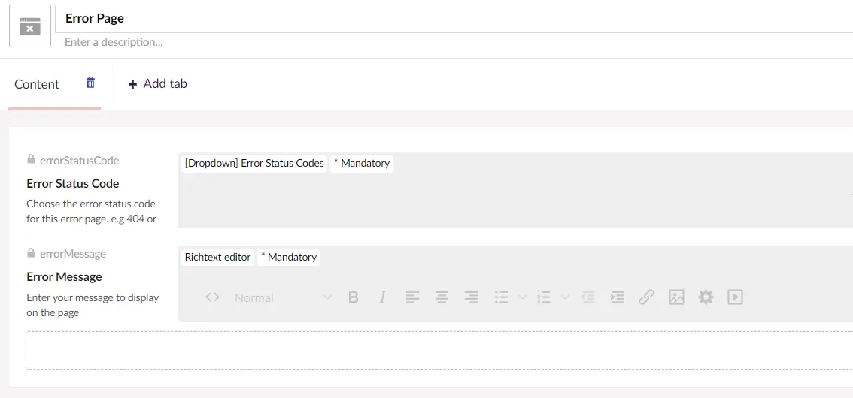Expand the bullet list style options arrow
This screenshot has height=398, width=853.
coord(523,297)
